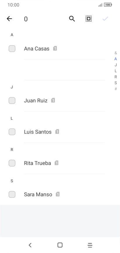Jump to letter J in index
Image resolution: width=120 pixels, height=253 pixels.
[x=116, y=65]
